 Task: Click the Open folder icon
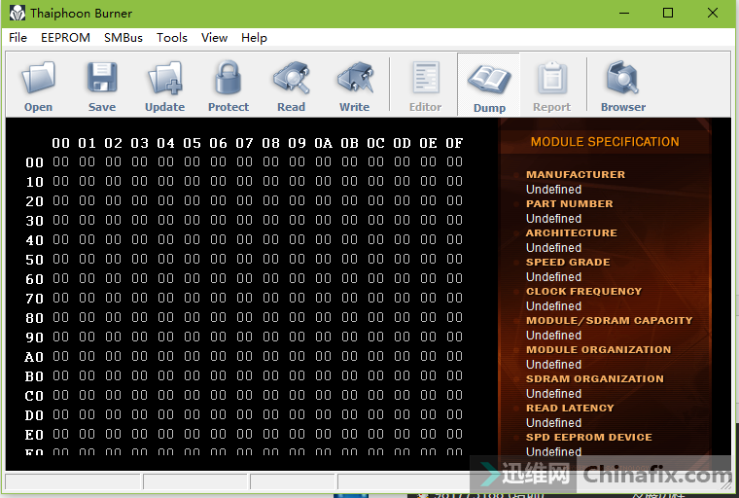pos(39,78)
